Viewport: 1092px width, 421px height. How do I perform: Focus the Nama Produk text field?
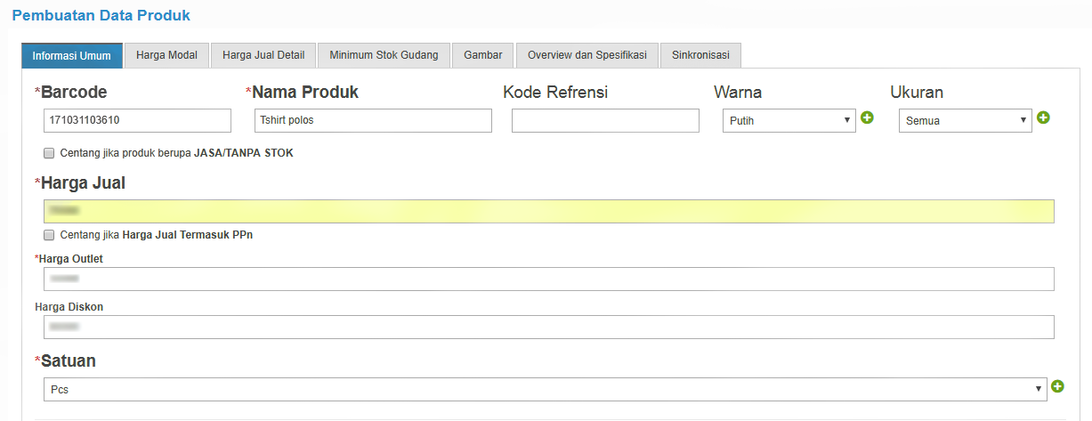[x=373, y=120]
